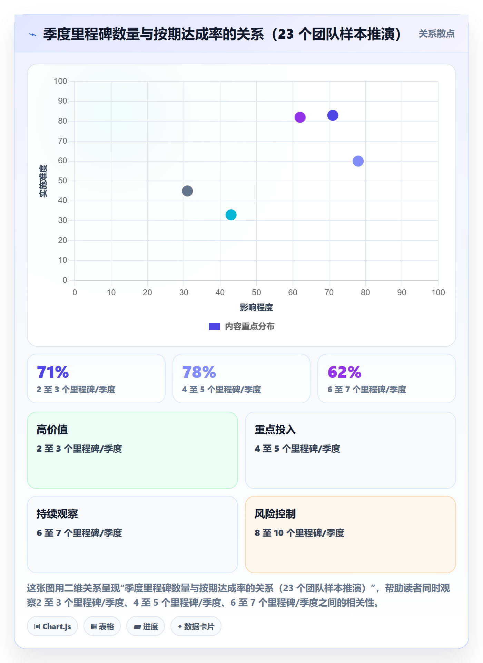The height and width of the screenshot is (663, 483).
Task: Toggle the 内容重点分布 legend label
Action: (249, 327)
